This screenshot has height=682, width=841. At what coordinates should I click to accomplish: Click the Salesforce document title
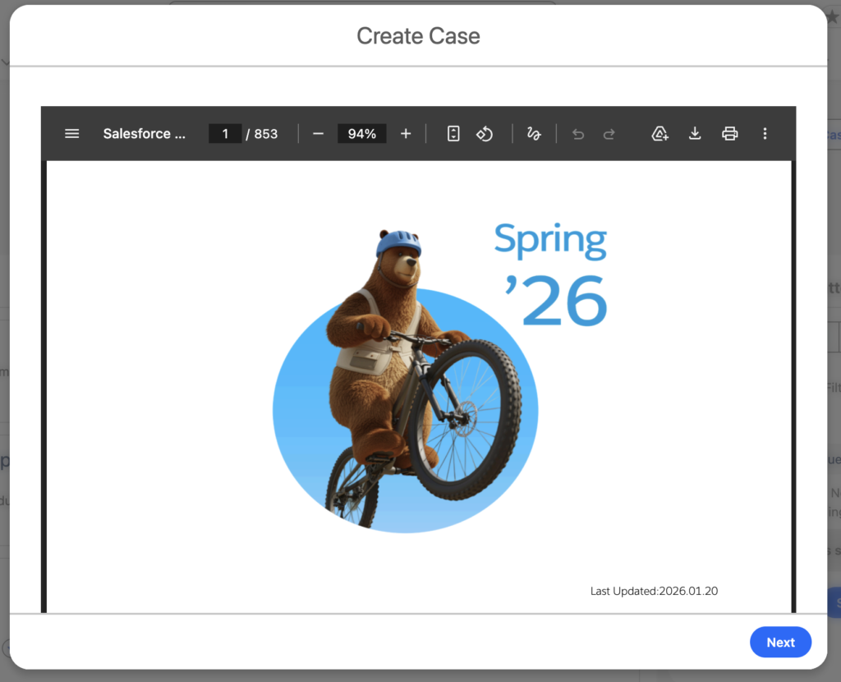point(145,133)
